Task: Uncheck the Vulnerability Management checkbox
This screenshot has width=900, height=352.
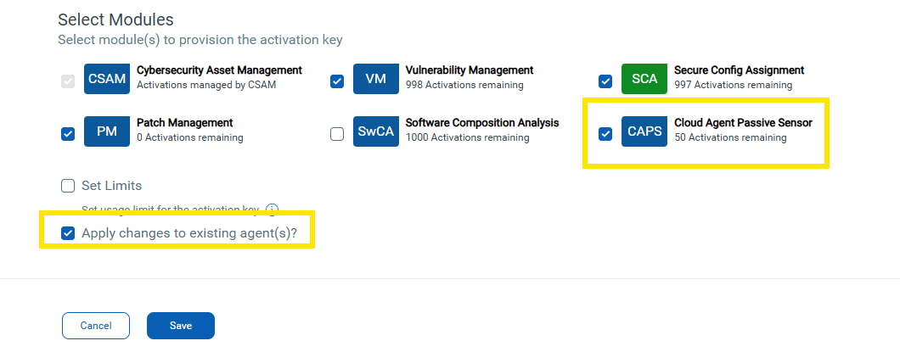Action: coord(337,81)
